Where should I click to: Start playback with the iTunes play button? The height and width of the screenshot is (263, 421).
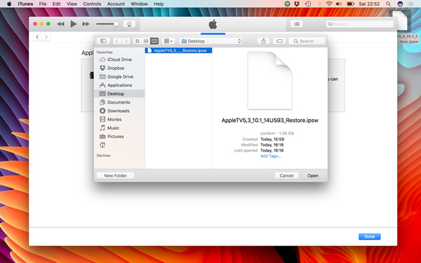[73, 24]
